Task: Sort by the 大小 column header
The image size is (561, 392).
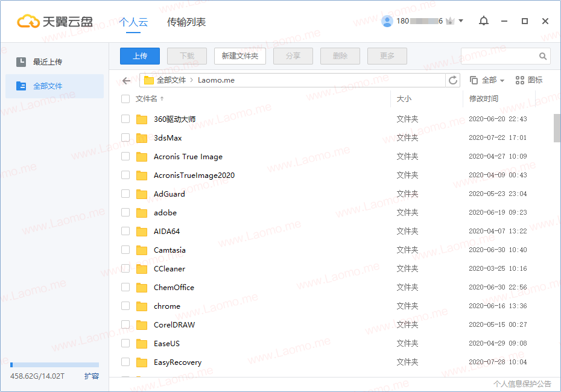Action: [x=404, y=99]
